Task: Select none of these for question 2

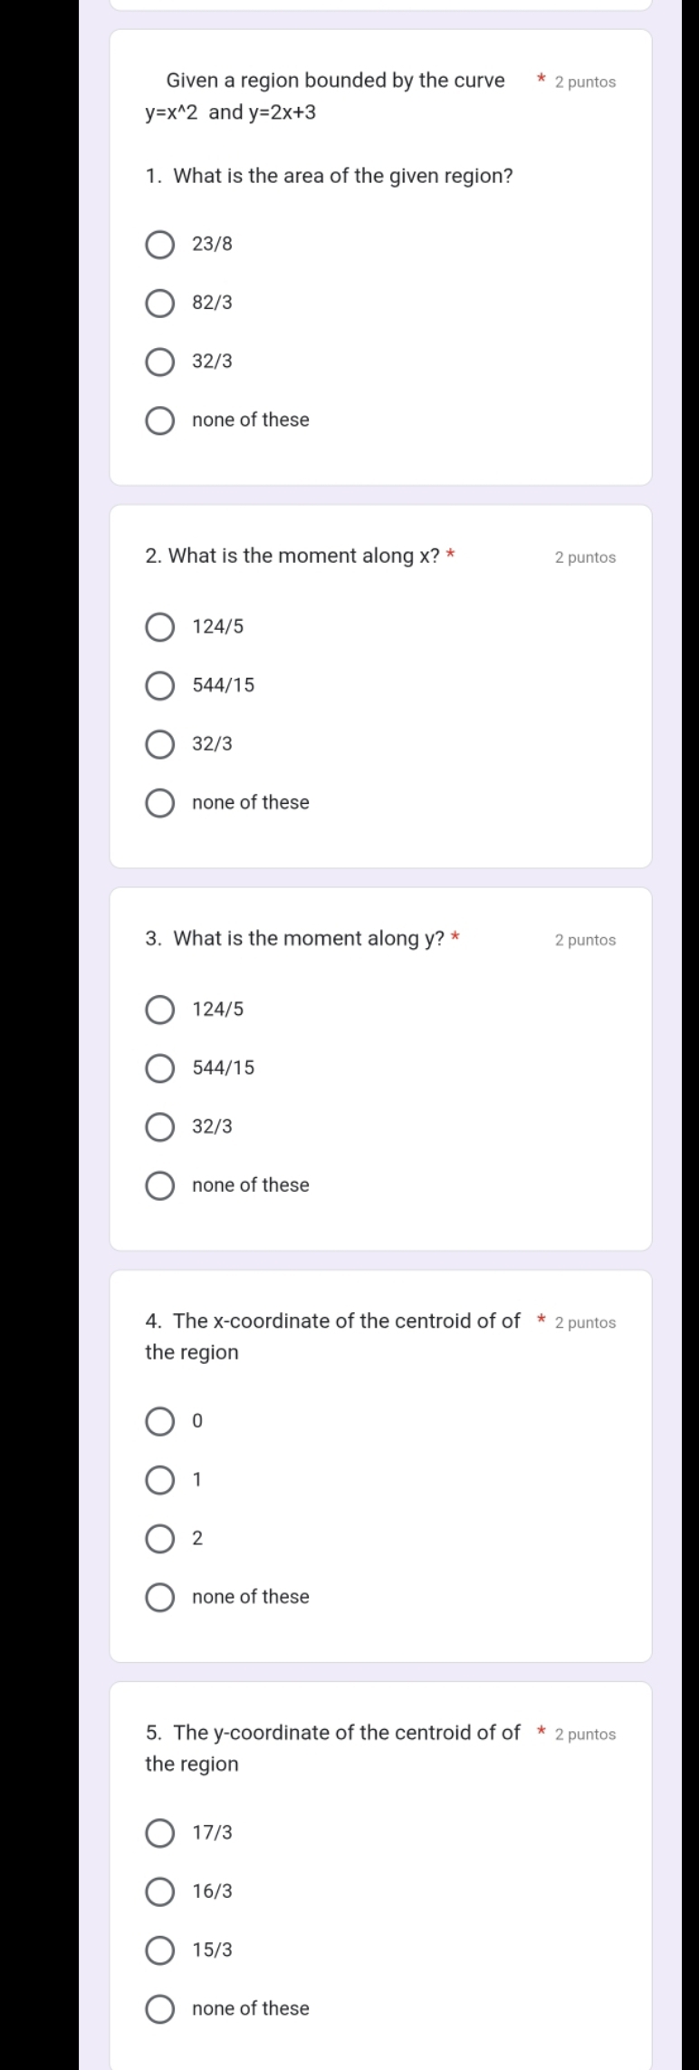Action: click(x=160, y=803)
